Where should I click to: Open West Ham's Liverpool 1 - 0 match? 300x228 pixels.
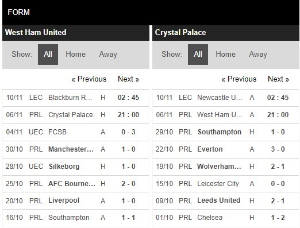[x=76, y=201]
